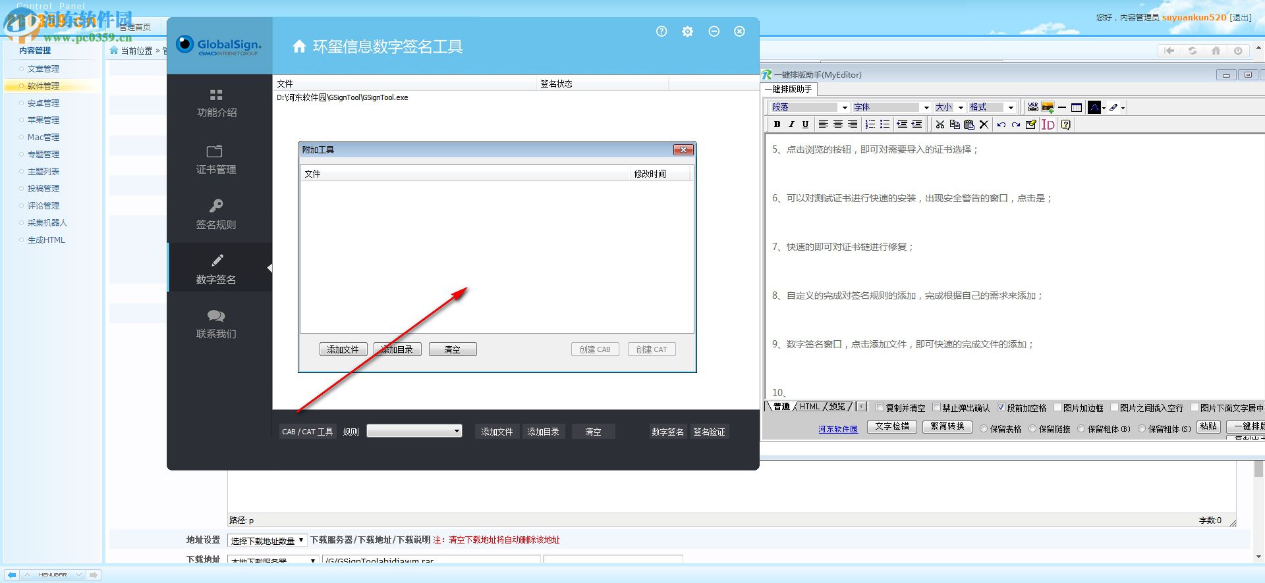The width and height of the screenshot is (1265, 583).
Task: Open settings gear in GlobalSign tool header
Action: tap(687, 32)
